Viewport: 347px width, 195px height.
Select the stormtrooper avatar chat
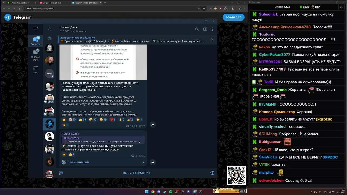click(49, 48)
